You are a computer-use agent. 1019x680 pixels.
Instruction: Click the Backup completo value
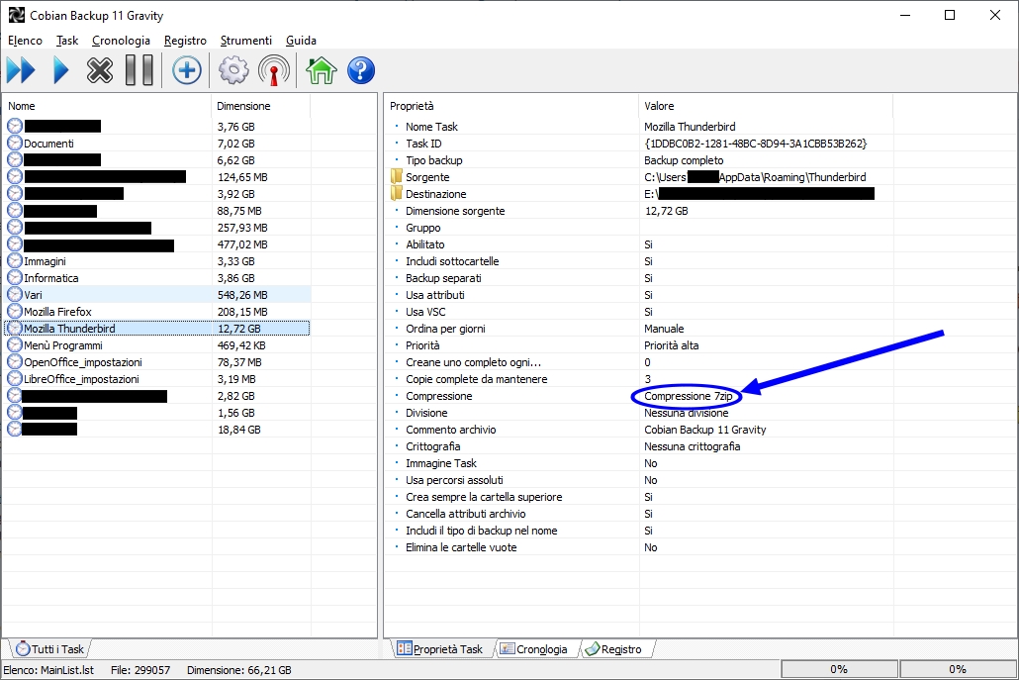coord(684,160)
